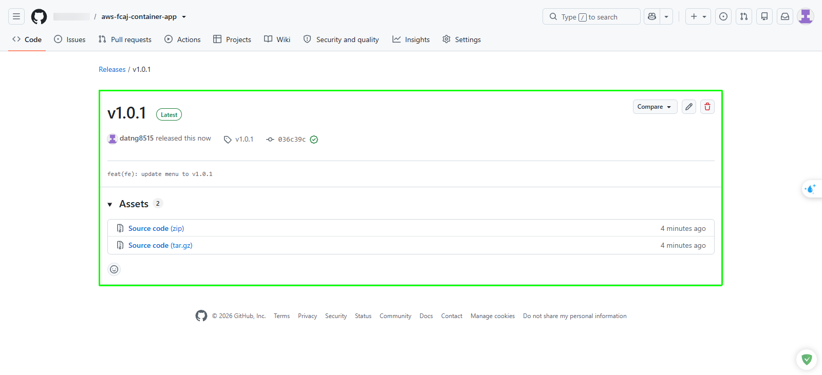Open the Projects tab
This screenshot has height=375, width=822.
pyautogui.click(x=232, y=40)
